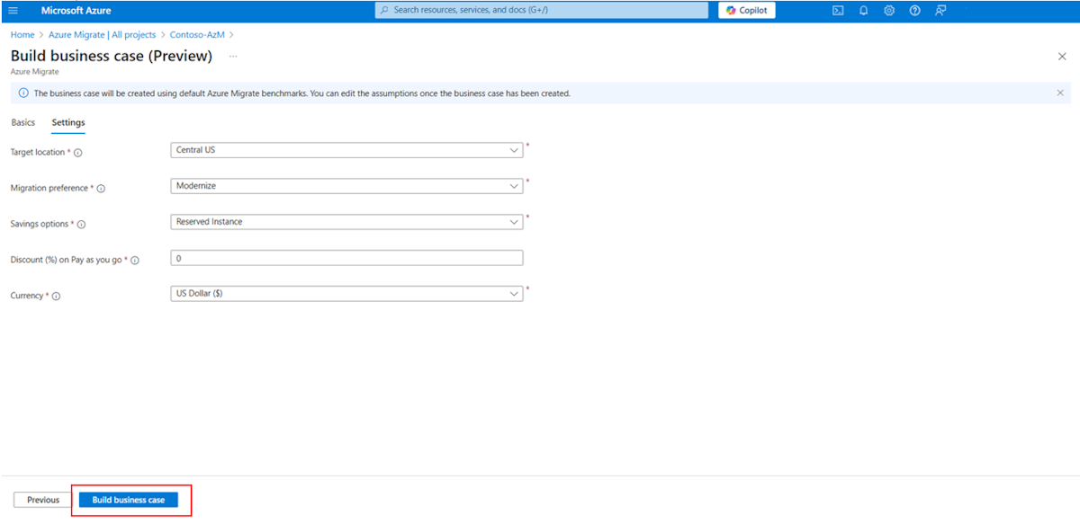Image resolution: width=1080 pixels, height=524 pixels.
Task: View Discount on Pay as you go info icon
Action: point(133,259)
